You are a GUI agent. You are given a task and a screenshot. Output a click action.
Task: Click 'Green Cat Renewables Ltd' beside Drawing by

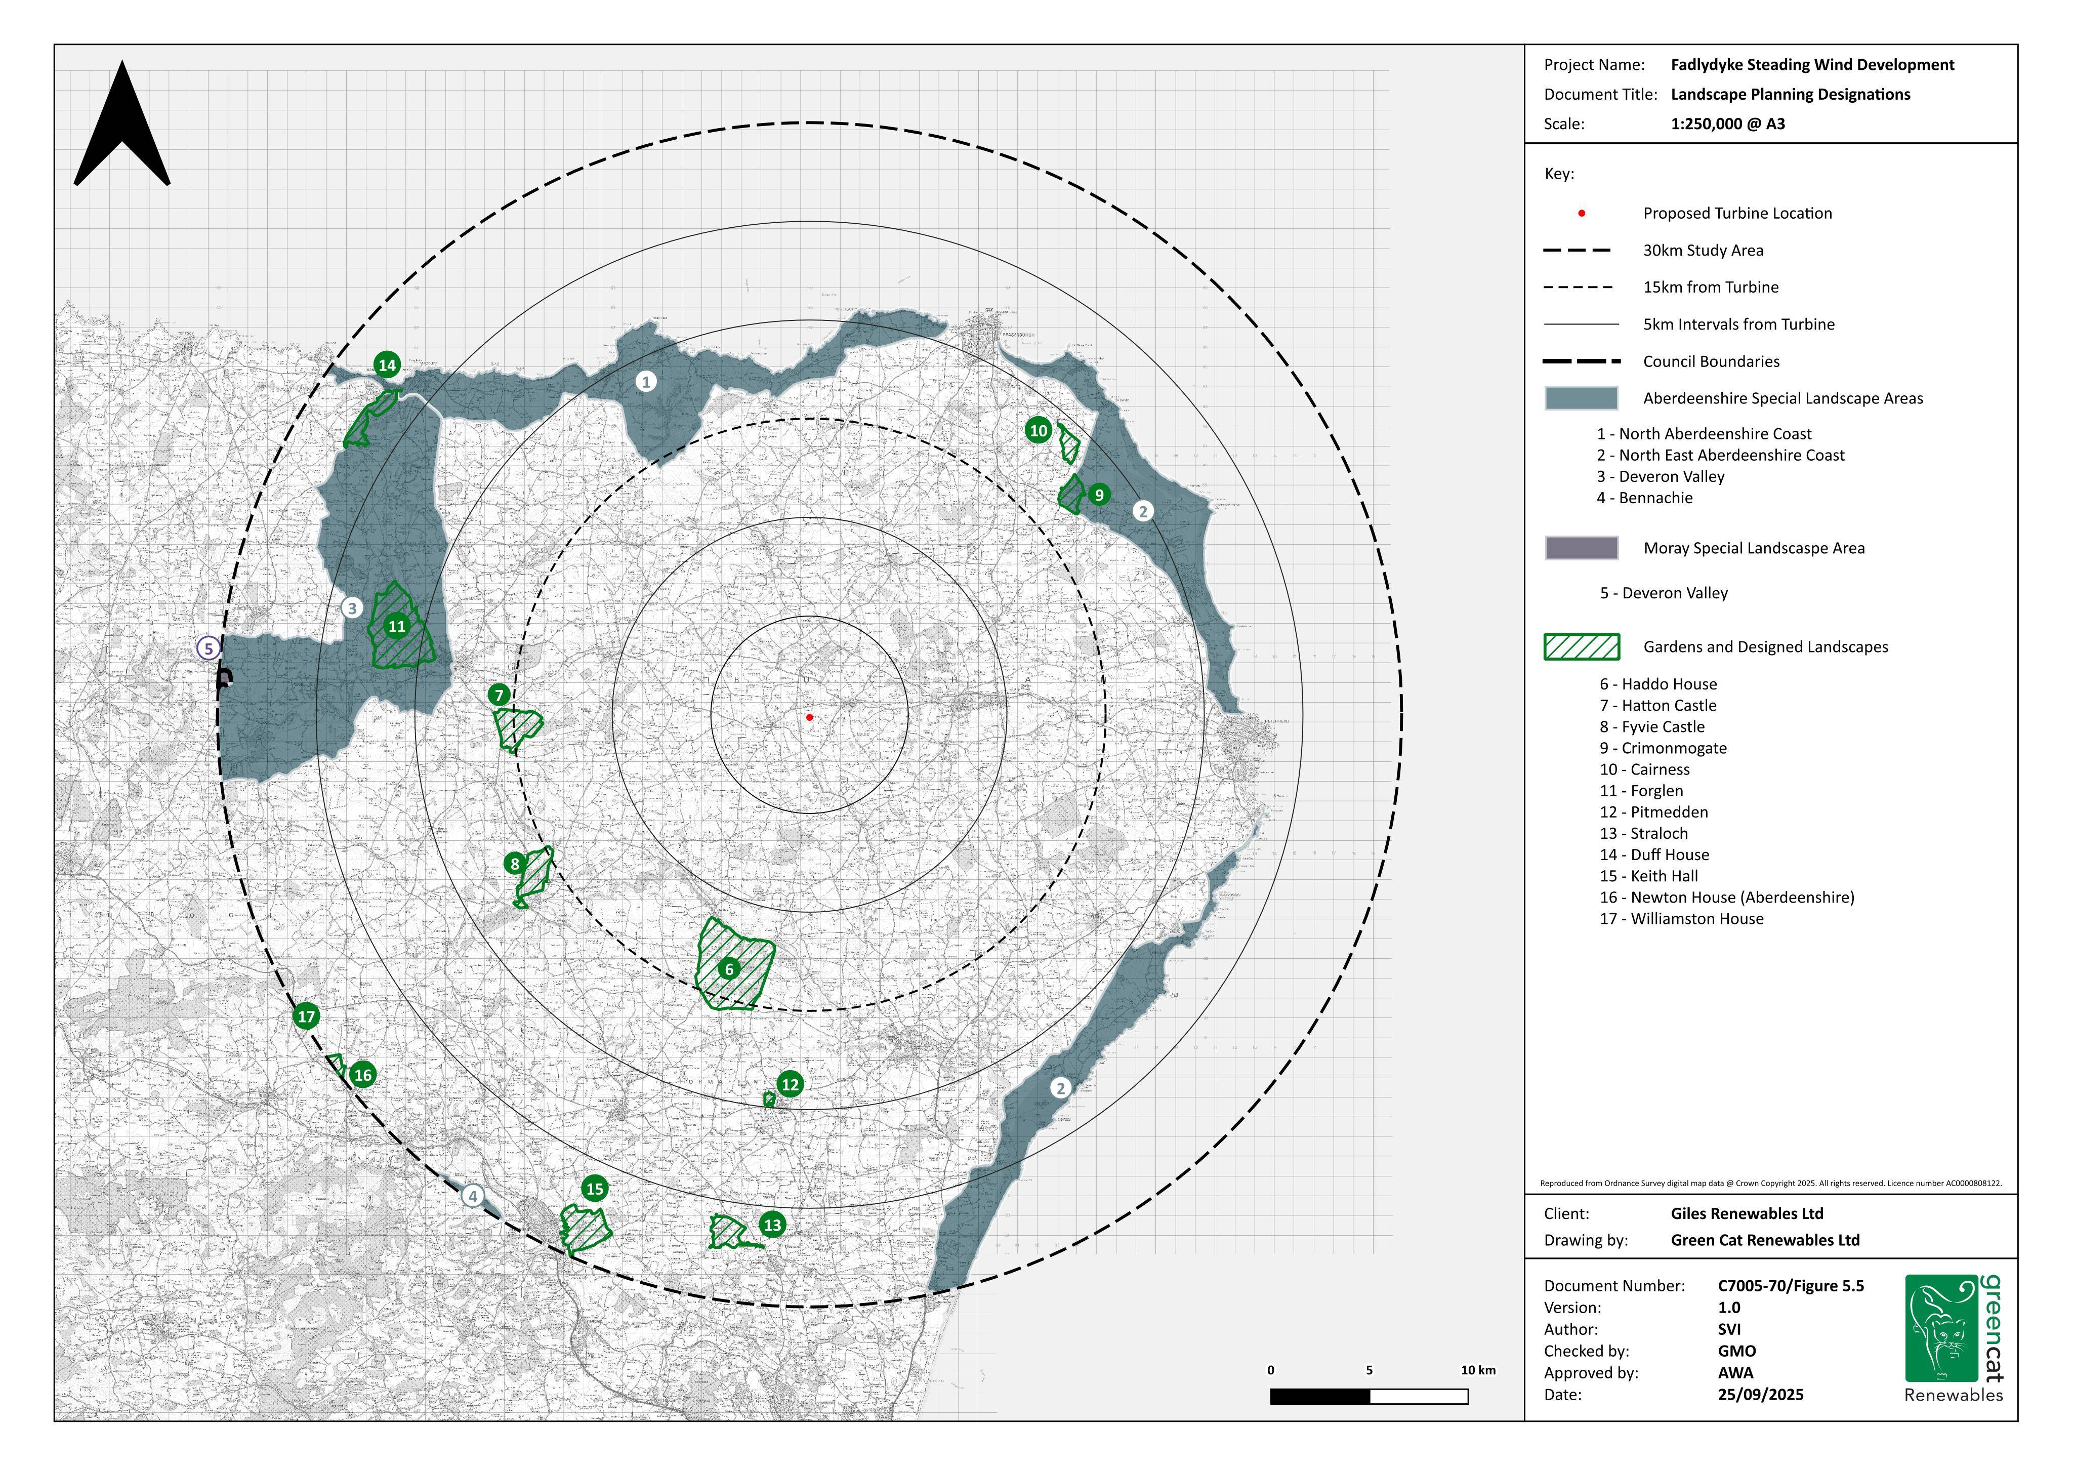[x=1765, y=1240]
